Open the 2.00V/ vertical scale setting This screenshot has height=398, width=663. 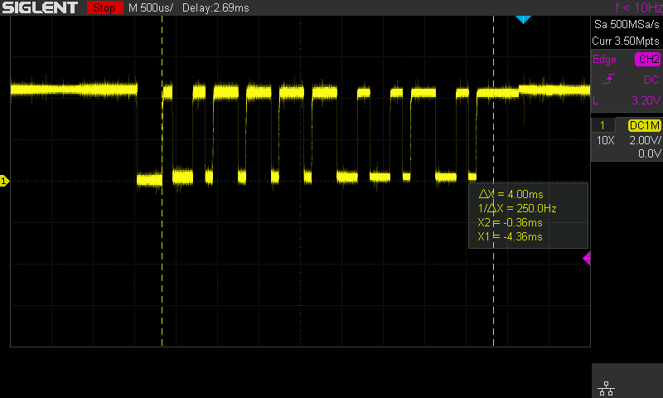coord(644,140)
